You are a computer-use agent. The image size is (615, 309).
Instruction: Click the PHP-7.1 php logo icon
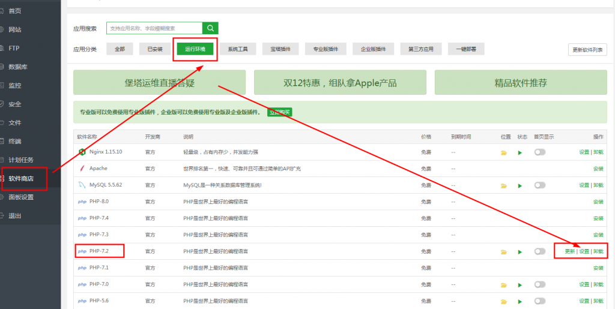click(x=82, y=268)
